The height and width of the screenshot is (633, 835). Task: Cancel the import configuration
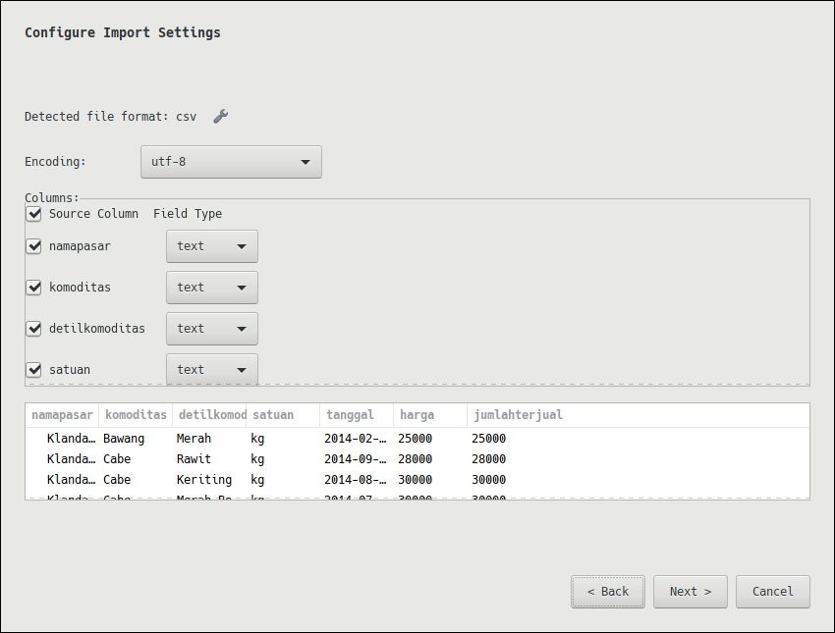click(772, 592)
